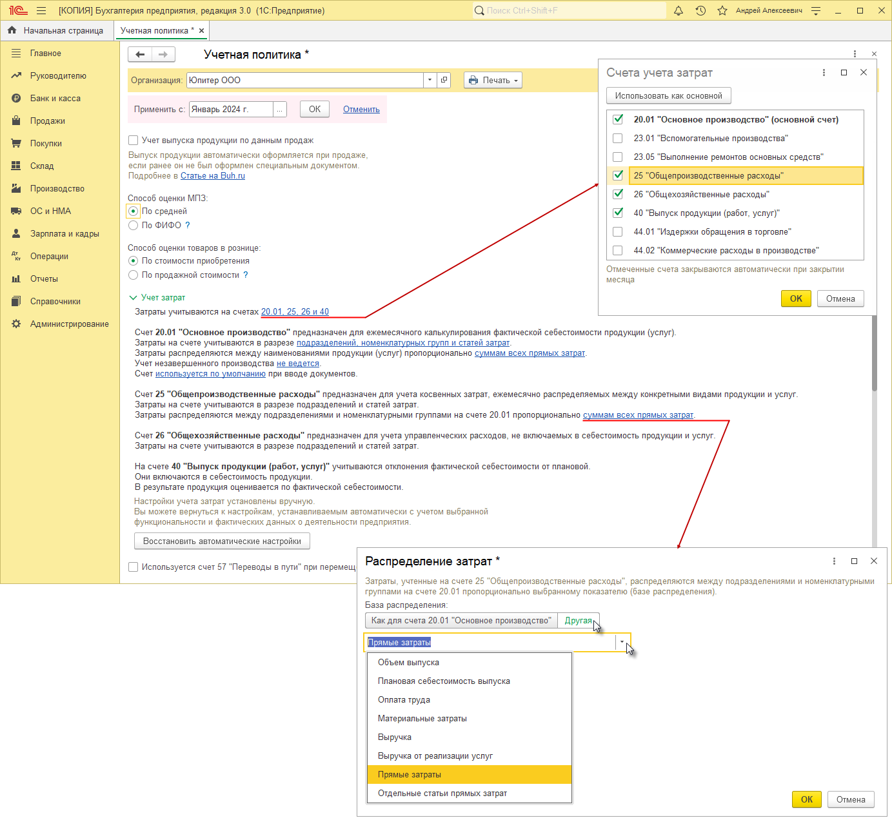Viewport: 892px width, 818px height.
Task: Open the history clock icon
Action: pyautogui.click(x=700, y=10)
